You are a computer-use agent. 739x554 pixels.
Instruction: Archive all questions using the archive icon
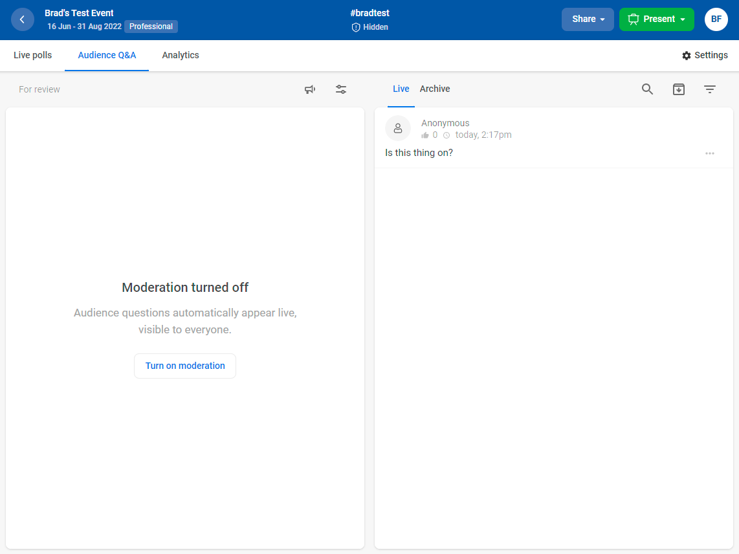tap(679, 89)
